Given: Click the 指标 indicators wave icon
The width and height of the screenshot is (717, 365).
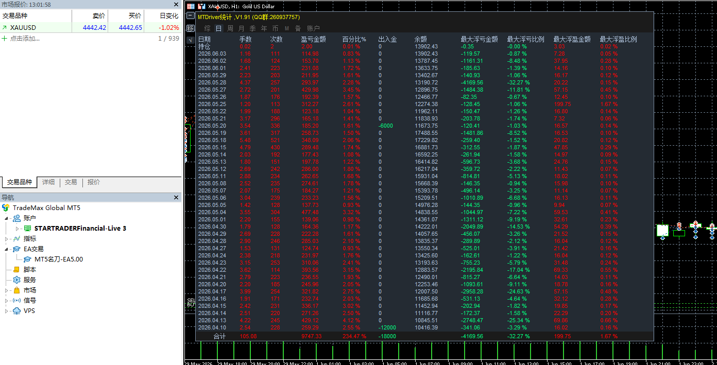Looking at the screenshot, I should (x=17, y=239).
